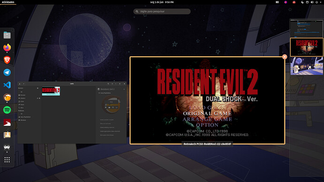Screen dimensions: 324x182
Task: Click the Lutris search icon
Action: point(108,84)
